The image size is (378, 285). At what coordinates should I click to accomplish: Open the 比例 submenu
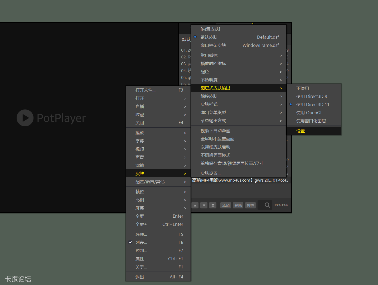(x=158, y=200)
